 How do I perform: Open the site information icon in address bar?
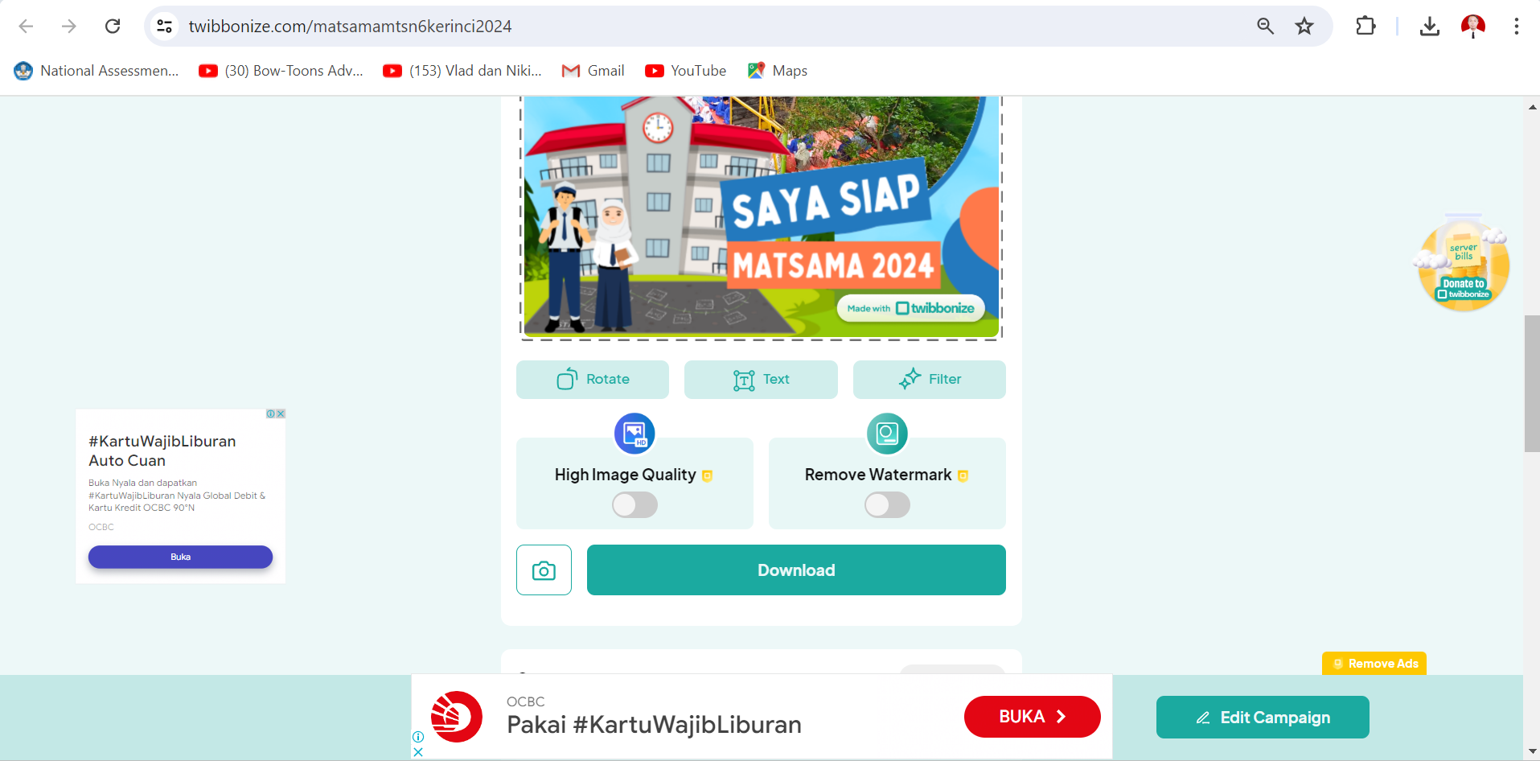(x=165, y=27)
